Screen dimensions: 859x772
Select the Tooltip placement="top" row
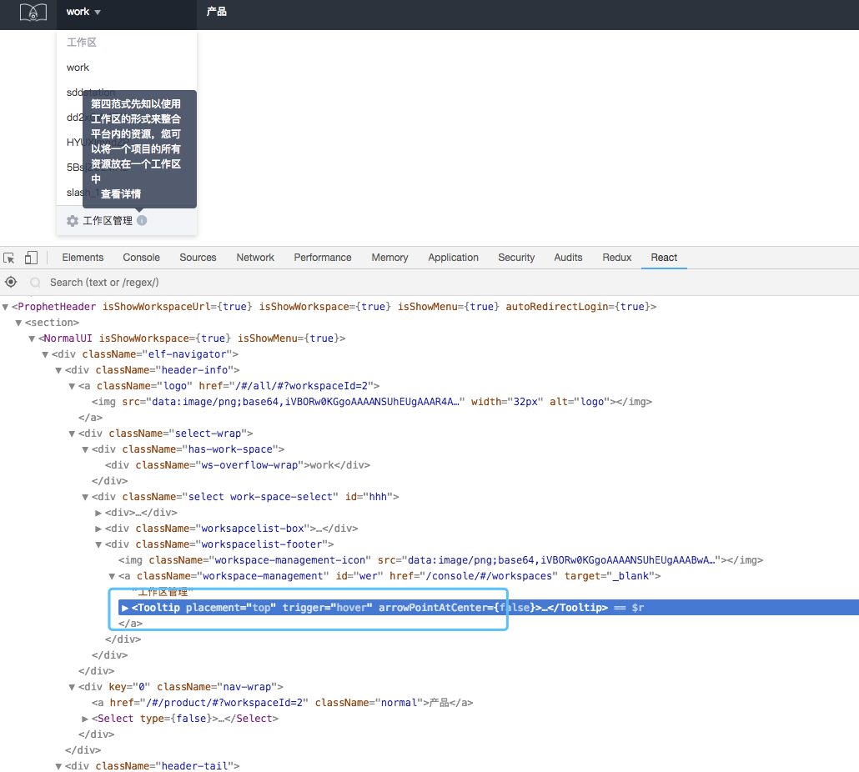pyautogui.click(x=489, y=608)
